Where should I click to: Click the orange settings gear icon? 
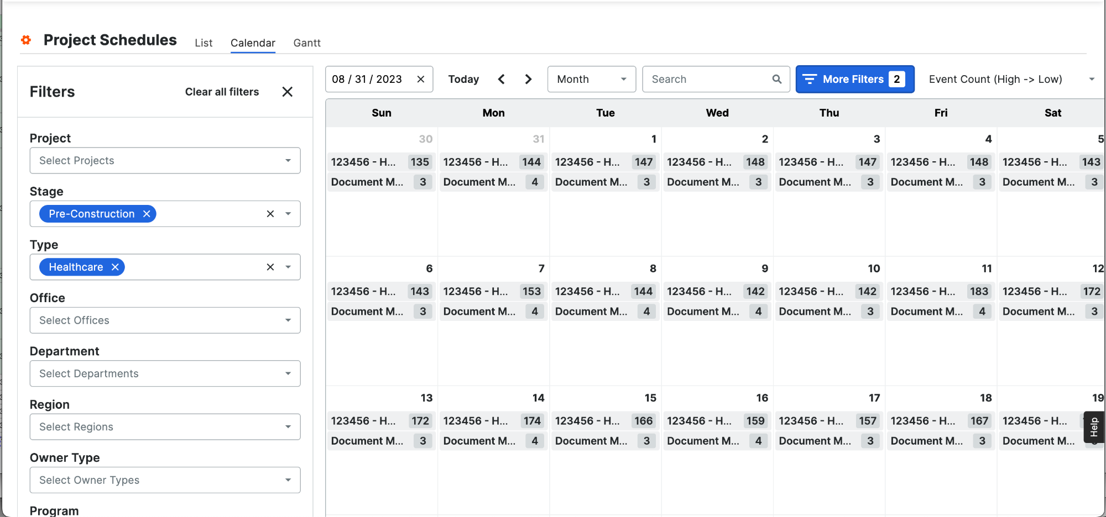[25, 40]
